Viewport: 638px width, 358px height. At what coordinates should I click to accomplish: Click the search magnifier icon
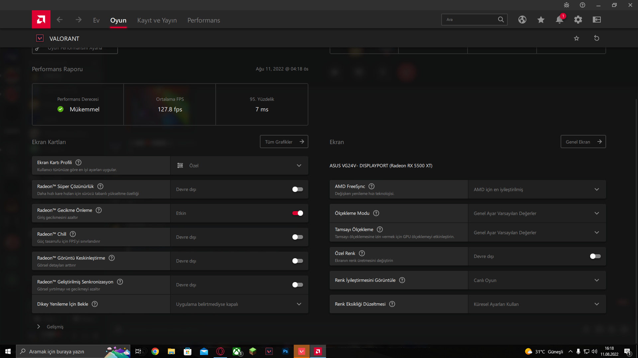(x=501, y=20)
